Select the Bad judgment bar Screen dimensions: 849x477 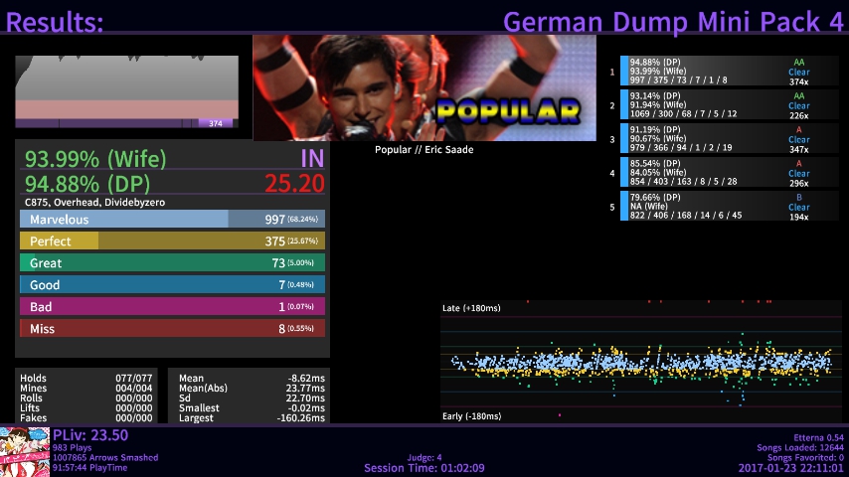tap(172, 307)
